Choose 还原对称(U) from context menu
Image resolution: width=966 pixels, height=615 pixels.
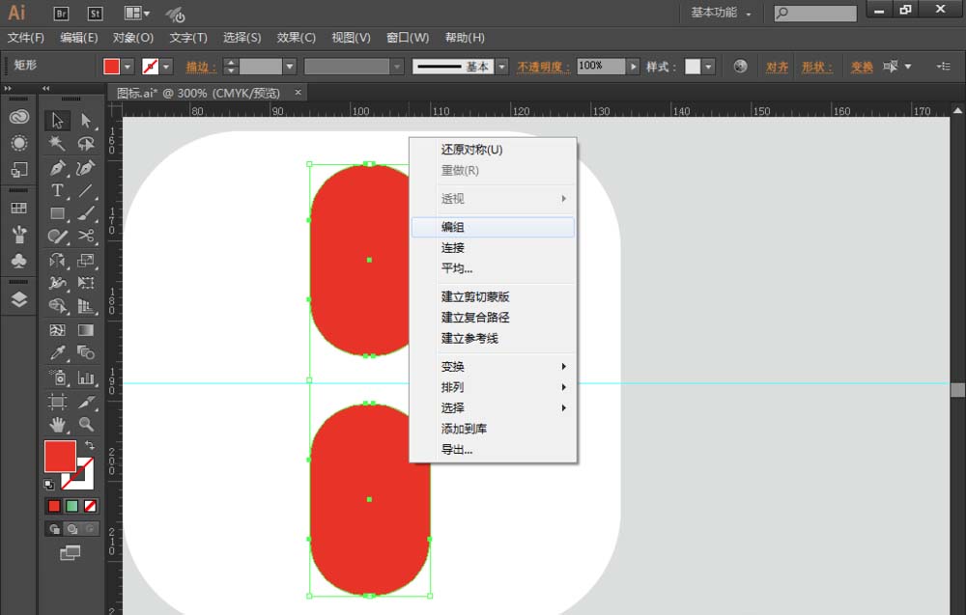coord(493,150)
